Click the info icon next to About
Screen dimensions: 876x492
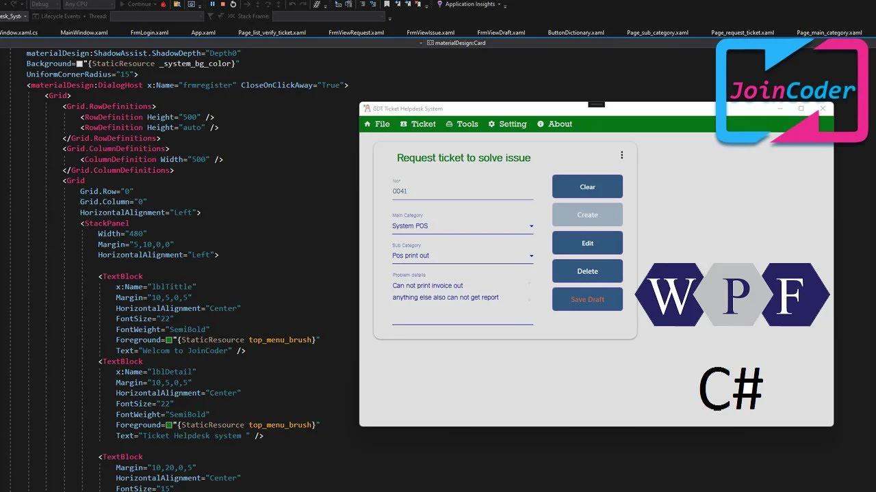(540, 124)
